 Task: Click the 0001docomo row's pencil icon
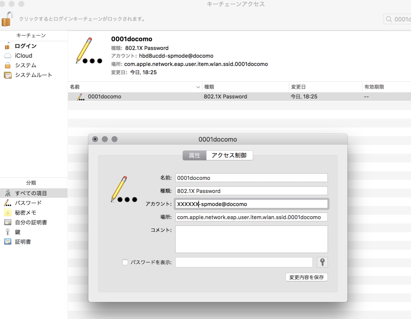81,97
